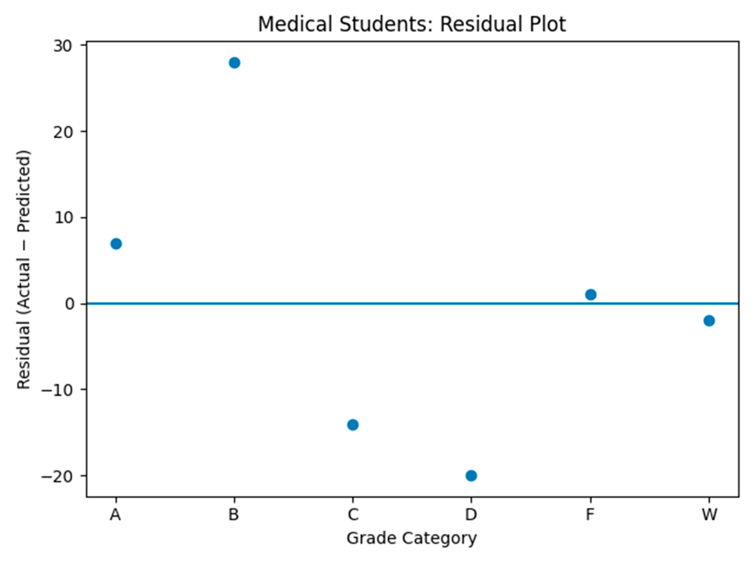Select the grade C residual dot
This screenshot has height=561, width=753.
(353, 425)
